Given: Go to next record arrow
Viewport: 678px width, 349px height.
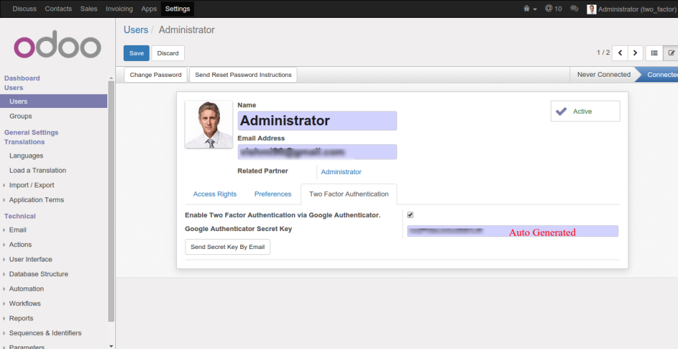Looking at the screenshot, I should pyautogui.click(x=636, y=53).
